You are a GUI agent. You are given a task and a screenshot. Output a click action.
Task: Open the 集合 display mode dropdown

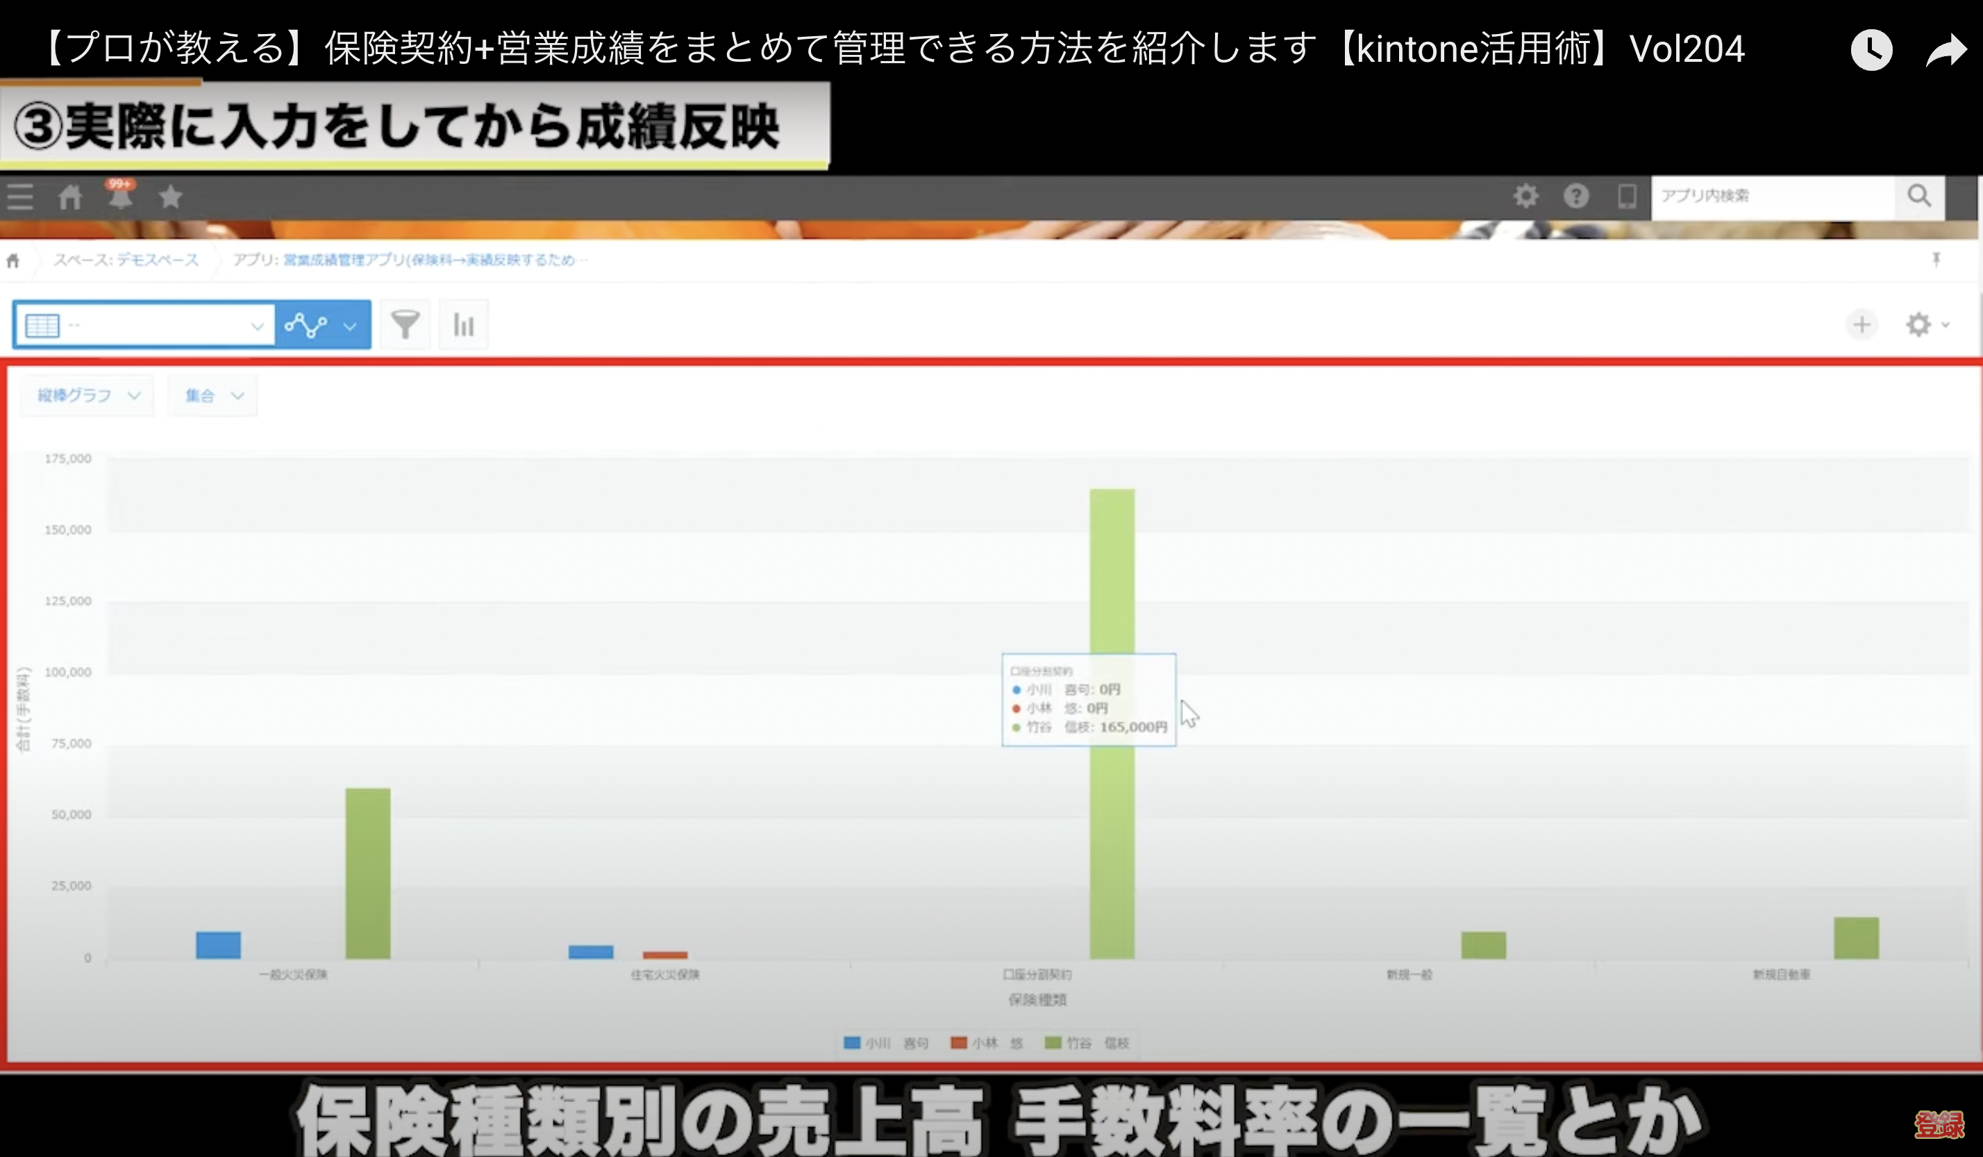(212, 395)
